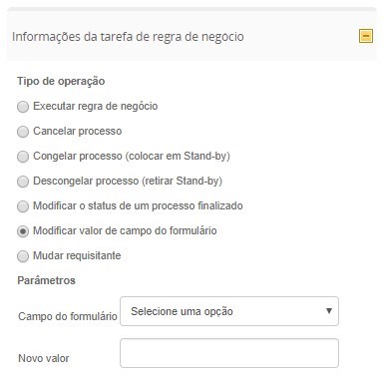
Task: Pick the Descongelar processo (retirar Stand-by) radio
Action: 23,182
